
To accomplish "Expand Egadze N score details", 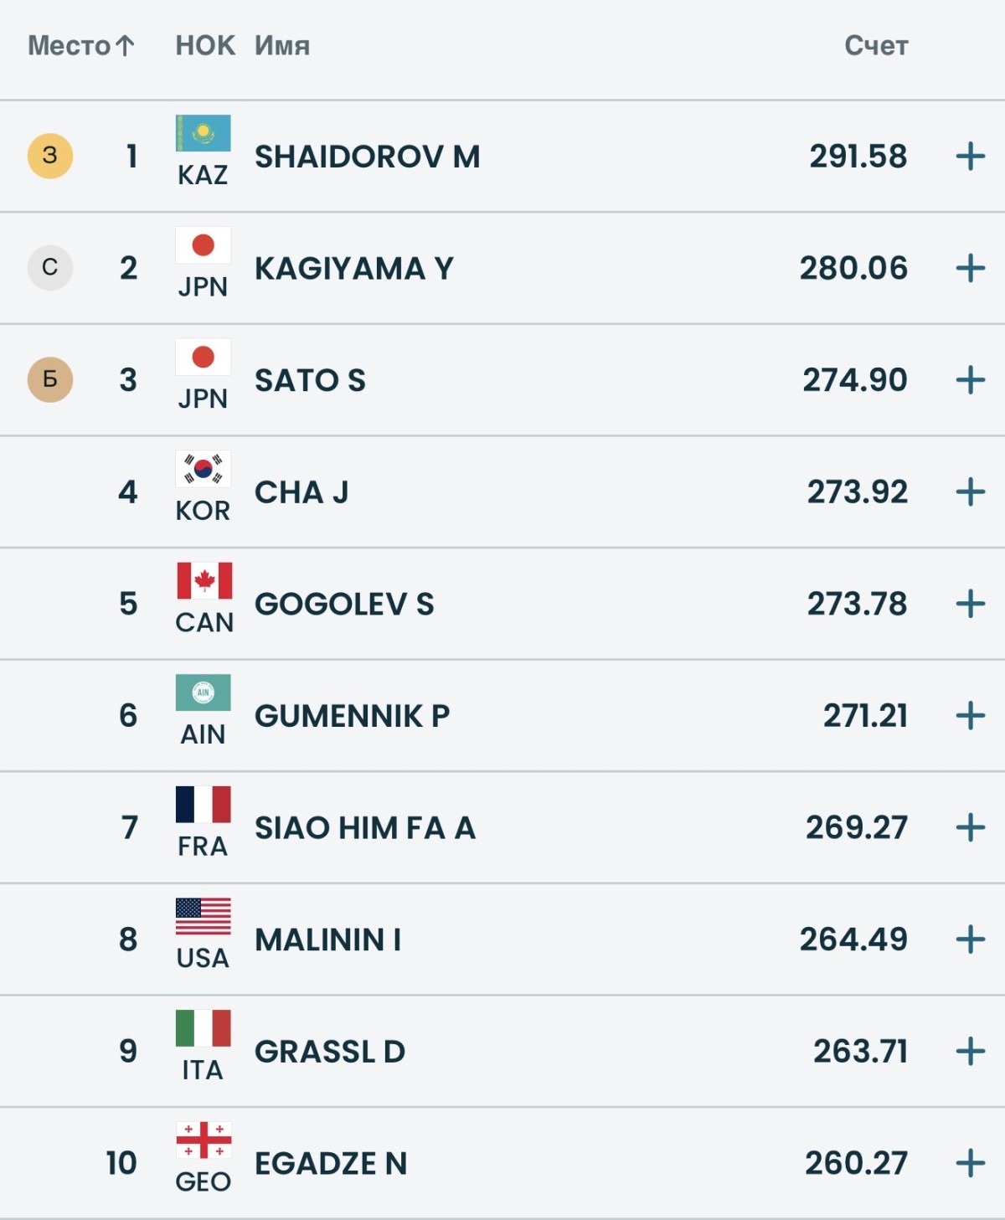I will click(970, 1163).
